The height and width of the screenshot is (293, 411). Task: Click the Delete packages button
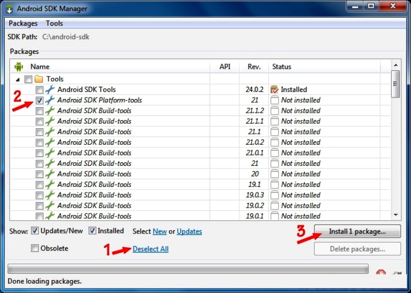[357, 249]
